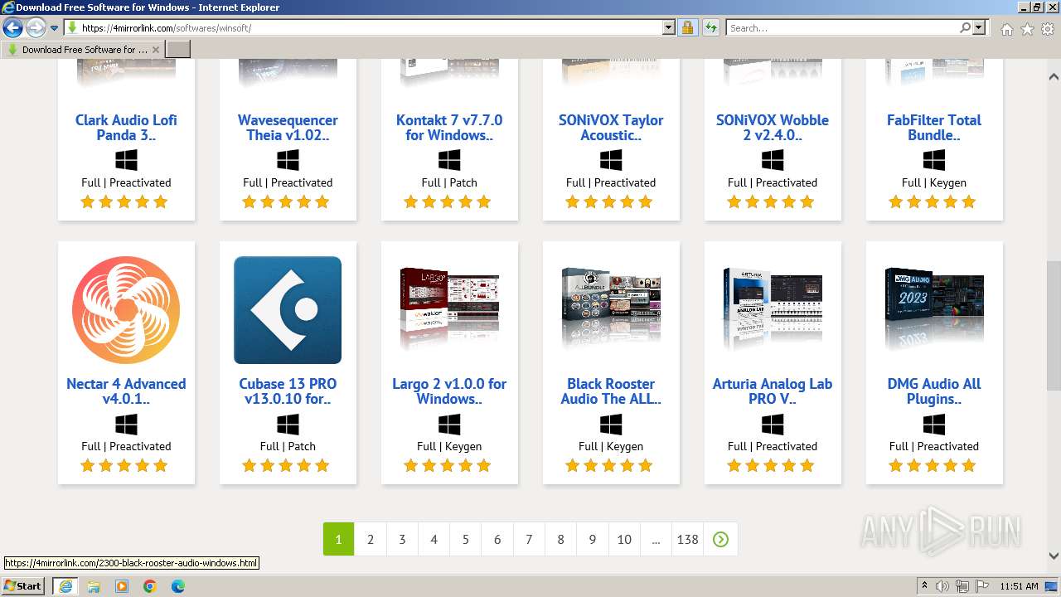Image resolution: width=1061 pixels, height=597 pixels.
Task: Open Clark Audio Lofi Panda 3 link
Action: 126,128
